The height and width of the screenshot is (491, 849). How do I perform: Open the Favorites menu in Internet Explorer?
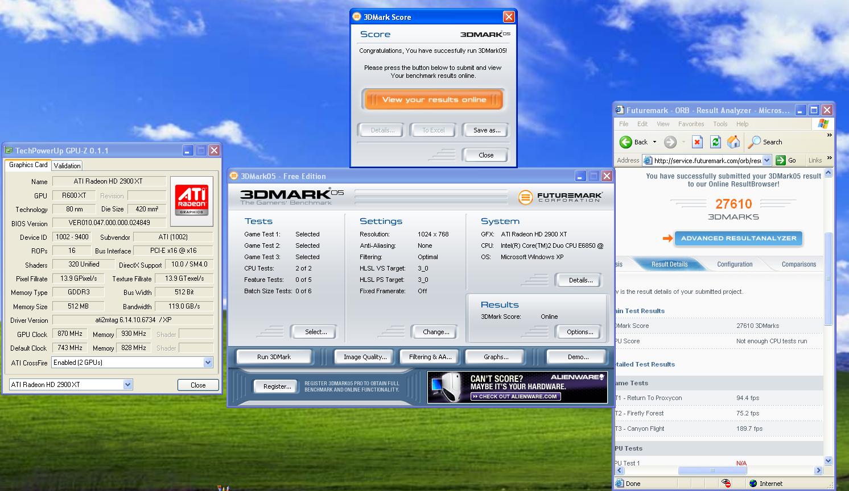[691, 124]
